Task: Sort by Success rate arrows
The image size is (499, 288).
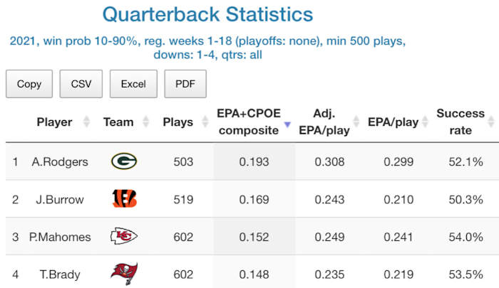Action: tap(491, 122)
